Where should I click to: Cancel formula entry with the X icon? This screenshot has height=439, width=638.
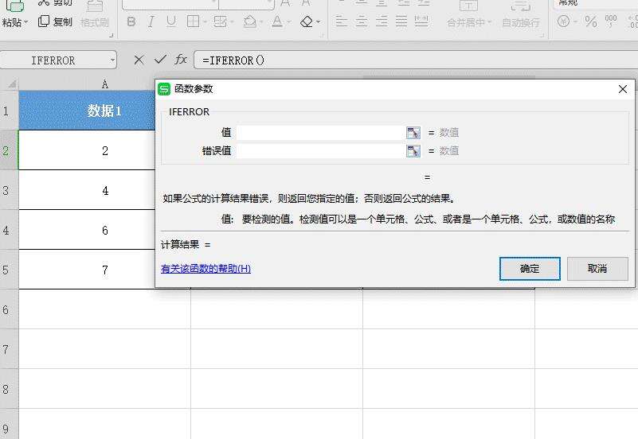(139, 60)
